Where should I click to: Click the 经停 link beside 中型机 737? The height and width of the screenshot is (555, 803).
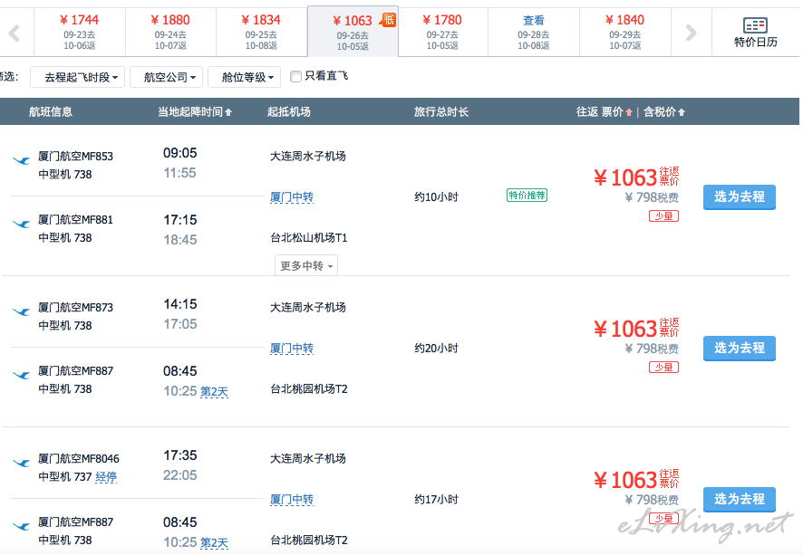[x=106, y=477]
